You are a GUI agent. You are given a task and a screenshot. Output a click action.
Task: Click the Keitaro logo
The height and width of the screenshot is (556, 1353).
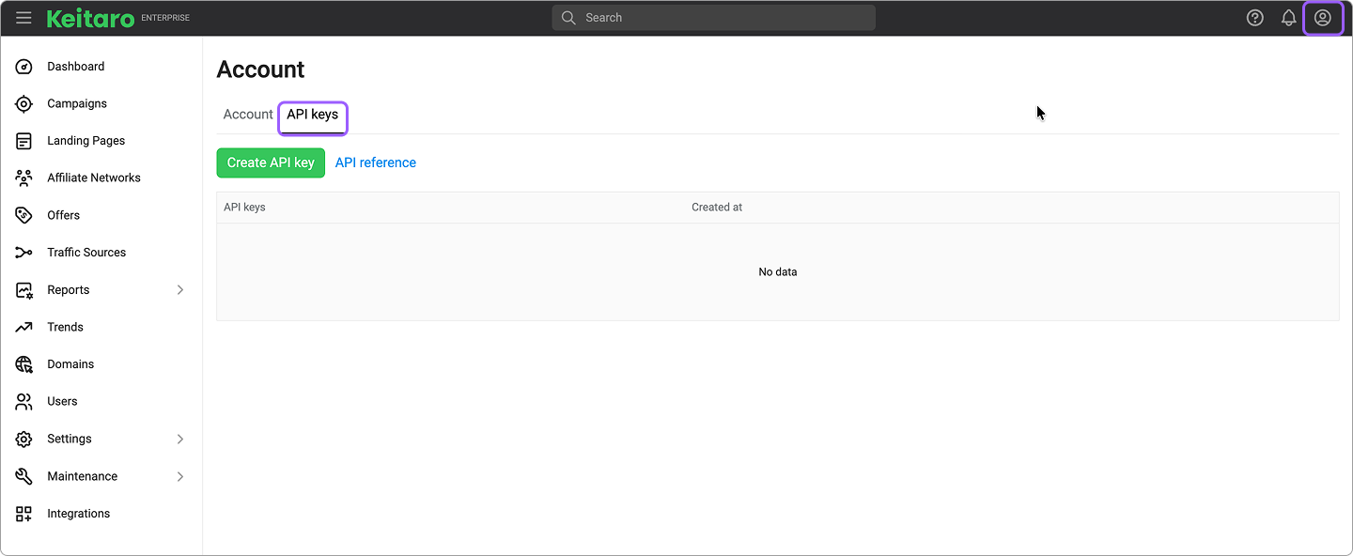[x=91, y=18]
